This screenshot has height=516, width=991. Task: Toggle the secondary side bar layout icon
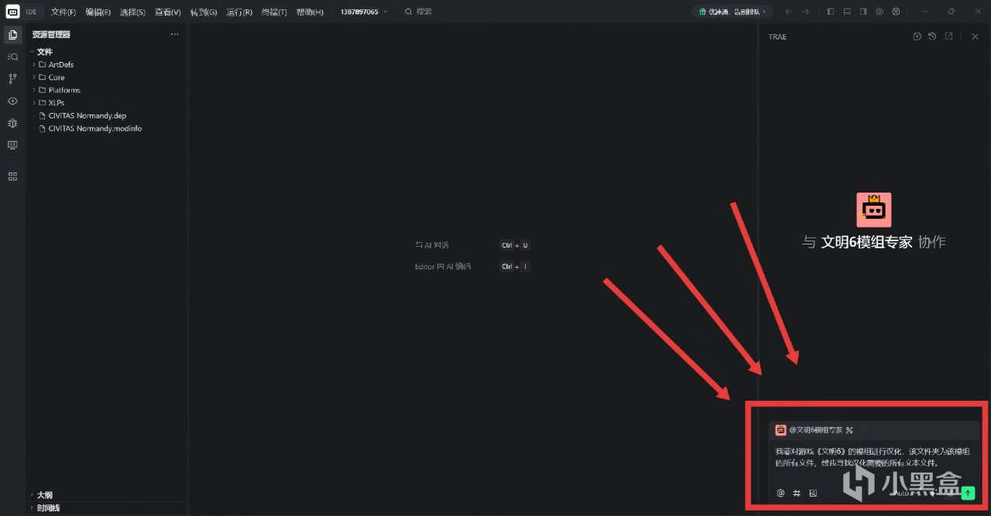coord(863,12)
